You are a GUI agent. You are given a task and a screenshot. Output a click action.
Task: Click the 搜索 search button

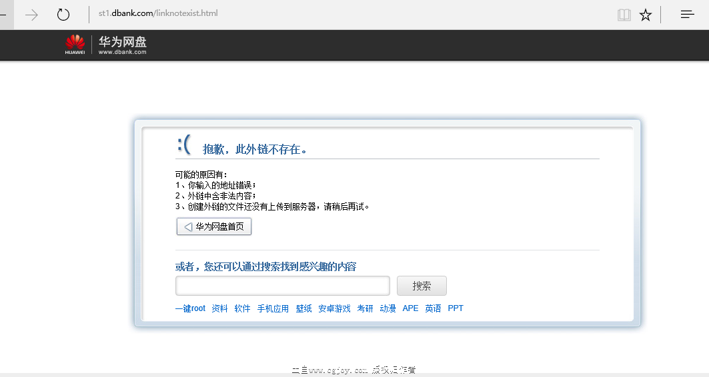pyautogui.click(x=422, y=286)
